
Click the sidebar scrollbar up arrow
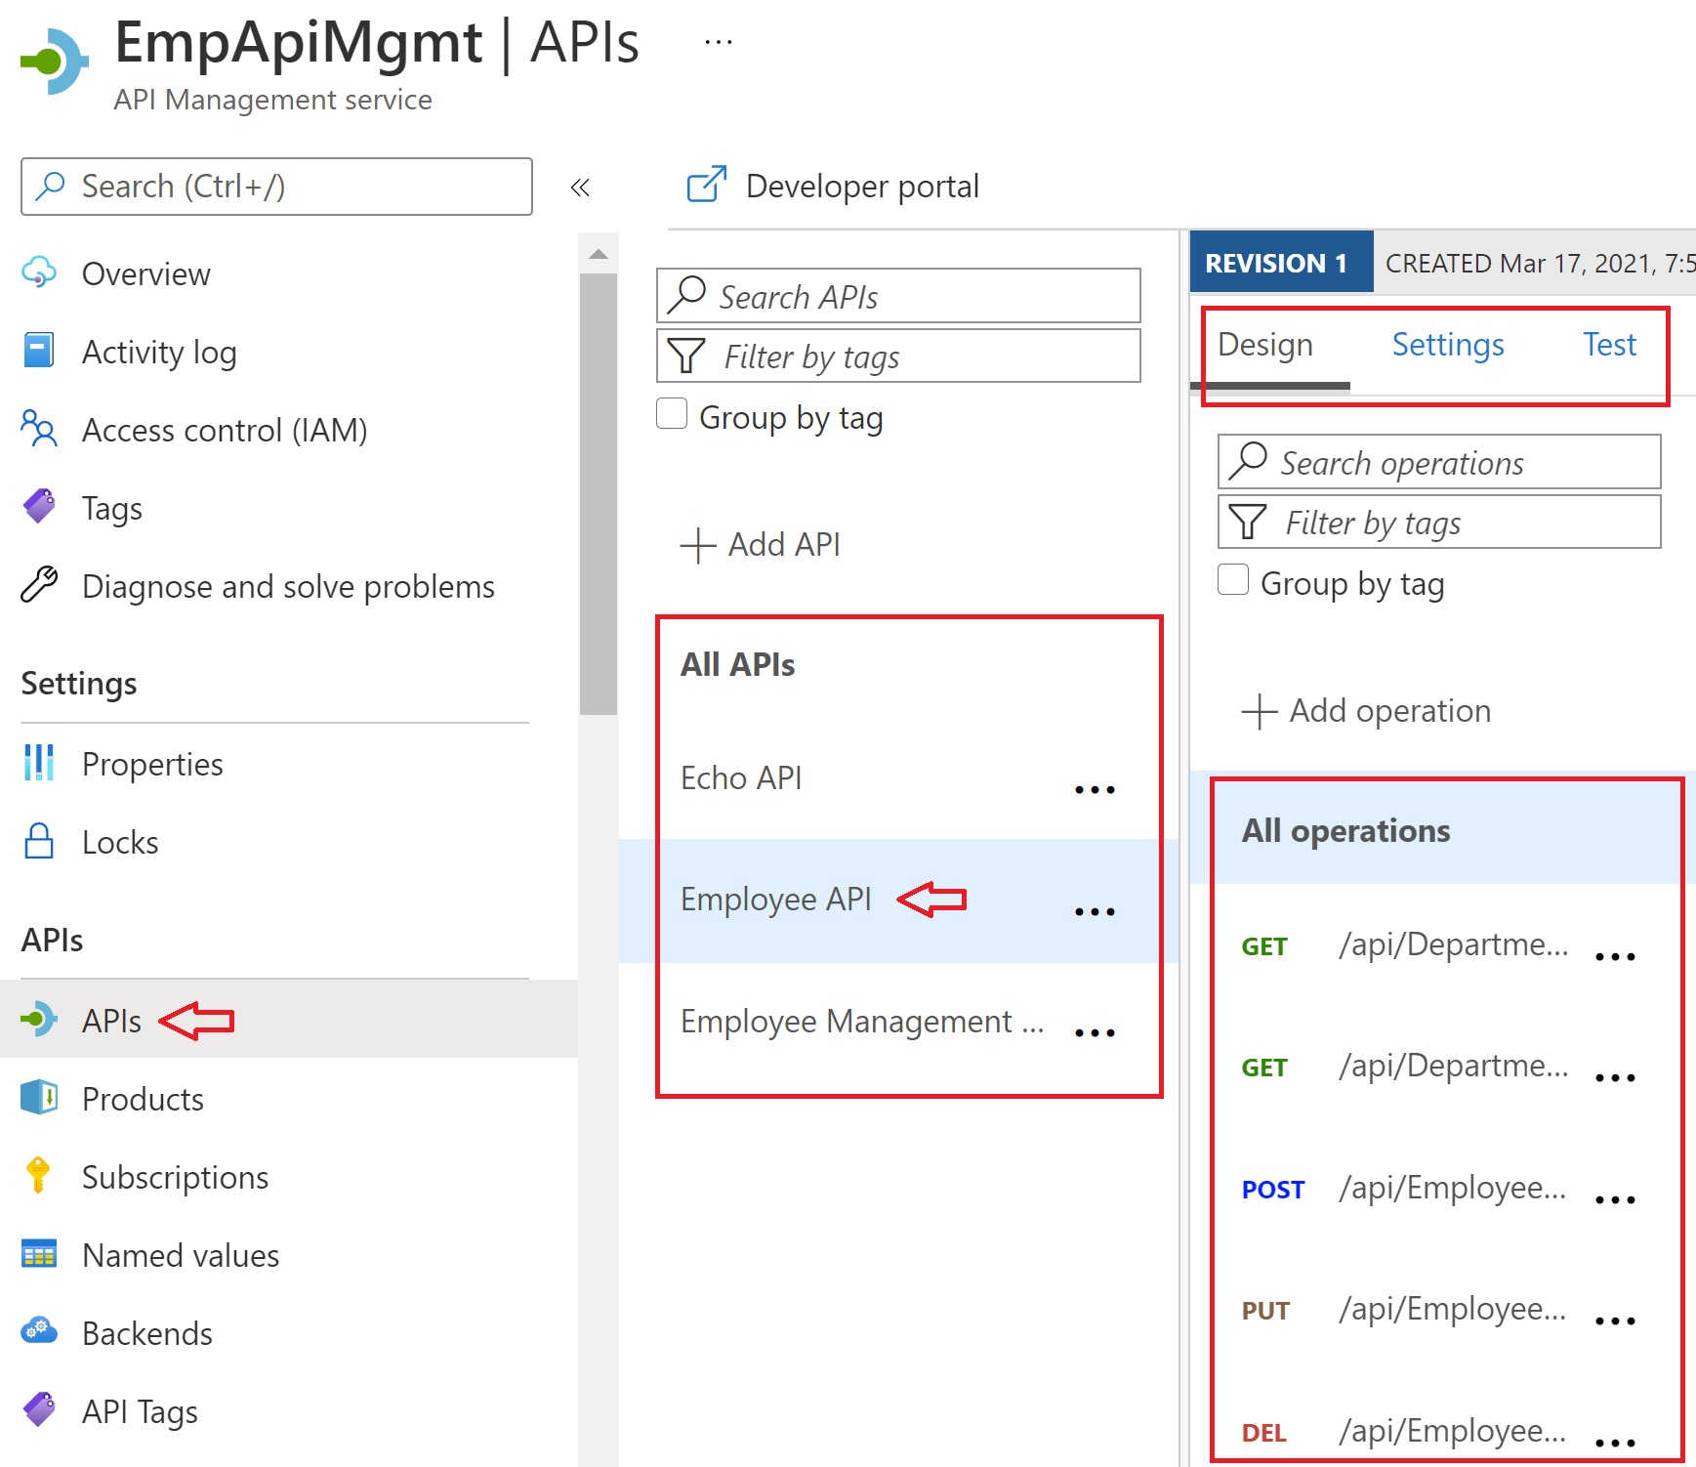click(599, 254)
